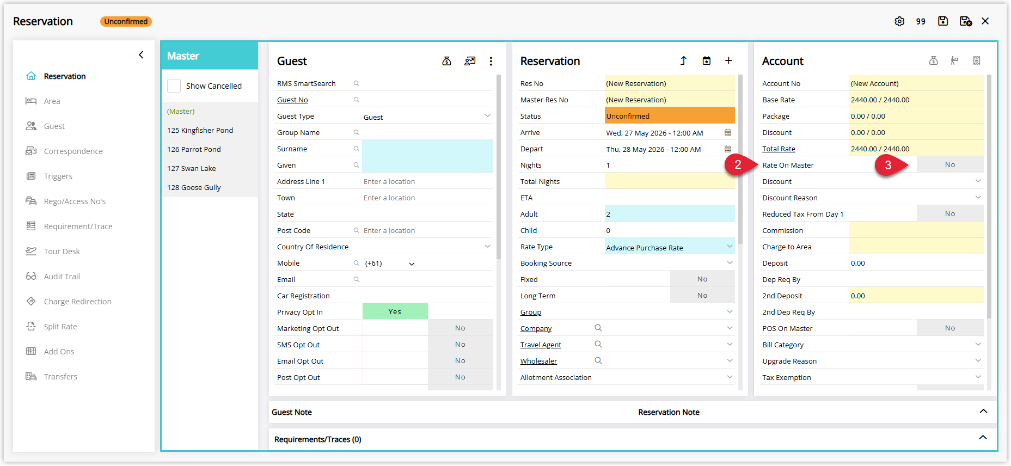Click the Reservation panel up-arrow icon
The width and height of the screenshot is (1011, 466).
point(683,61)
